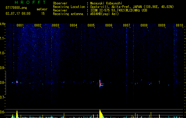Click the small red meteor echo before 0801
Image resolution: width=186 pixels, height=118 pixels.
click(17, 82)
